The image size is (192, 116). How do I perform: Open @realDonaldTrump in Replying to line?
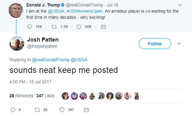51,60
